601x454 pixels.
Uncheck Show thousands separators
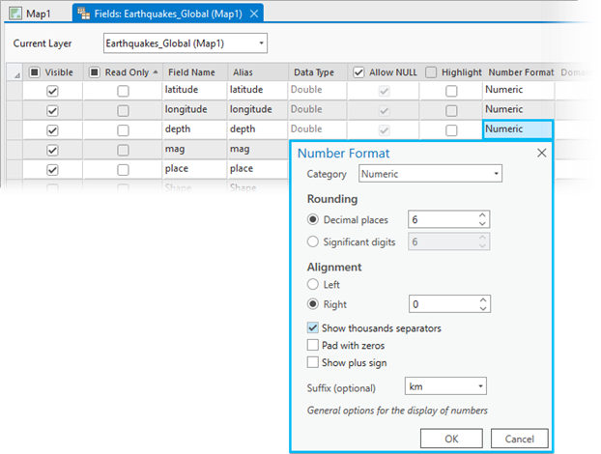pos(313,328)
